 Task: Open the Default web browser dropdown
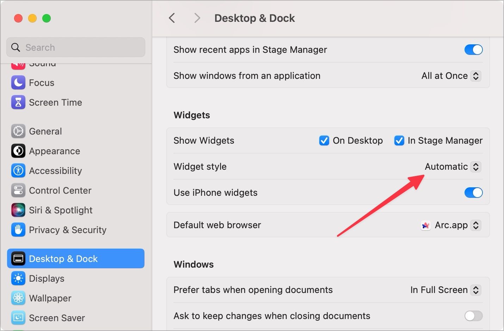click(451, 225)
